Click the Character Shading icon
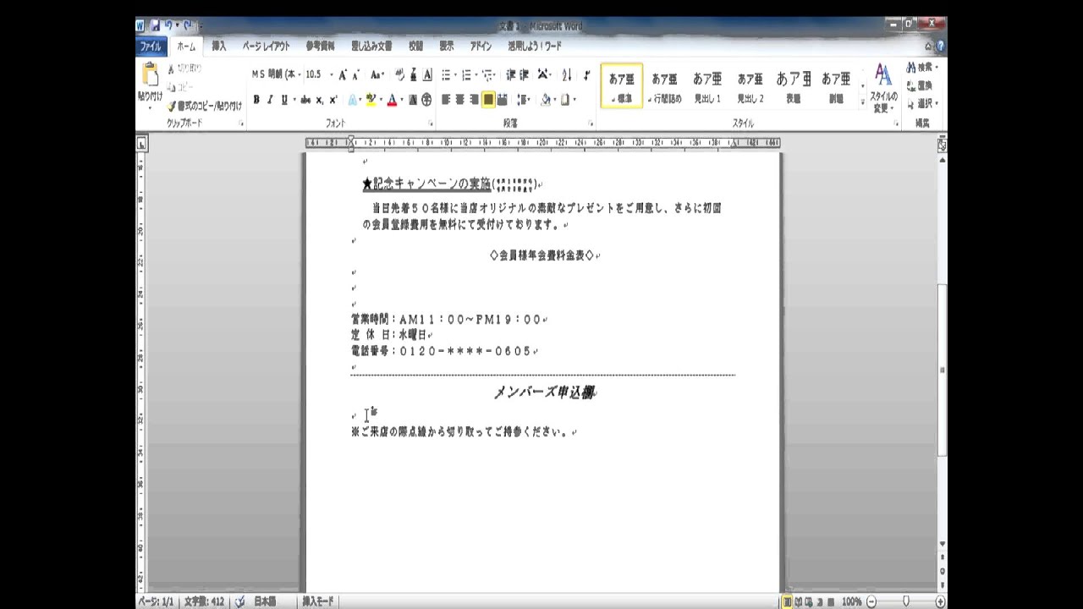1083x609 pixels. point(413,100)
